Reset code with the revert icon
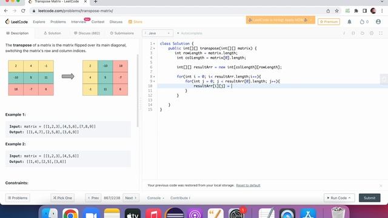The height and width of the screenshot is (218, 388). pyautogui.click(x=363, y=33)
